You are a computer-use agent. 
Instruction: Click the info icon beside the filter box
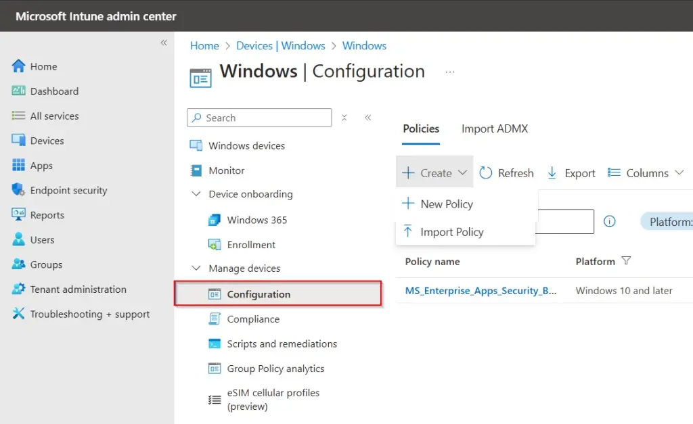pos(609,221)
